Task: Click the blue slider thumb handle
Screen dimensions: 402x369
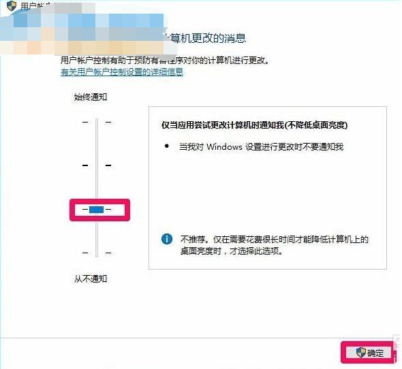Action: coord(96,210)
